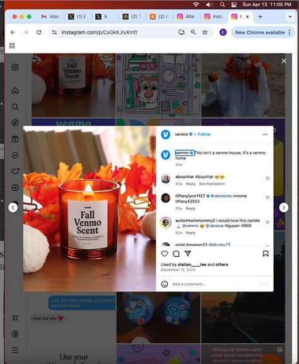This screenshot has height=364, width=299.
Task: Bookmark this page with the star
Action: pyautogui.click(x=205, y=32)
